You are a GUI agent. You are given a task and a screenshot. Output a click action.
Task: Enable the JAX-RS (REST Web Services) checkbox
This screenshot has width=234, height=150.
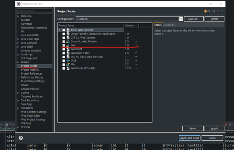coord(64,57)
